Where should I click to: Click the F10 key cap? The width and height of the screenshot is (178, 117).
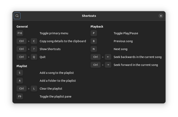pos(20,33)
